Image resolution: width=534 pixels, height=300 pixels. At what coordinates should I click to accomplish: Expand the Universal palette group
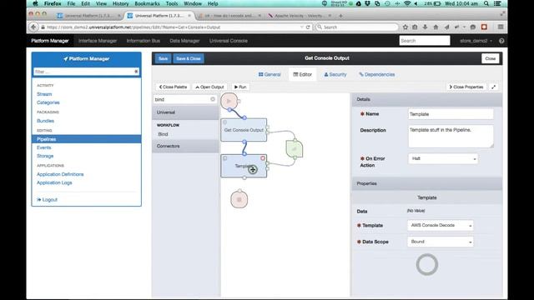click(185, 112)
